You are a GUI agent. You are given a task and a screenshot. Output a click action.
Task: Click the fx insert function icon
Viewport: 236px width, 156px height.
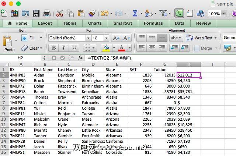[x=80, y=58]
